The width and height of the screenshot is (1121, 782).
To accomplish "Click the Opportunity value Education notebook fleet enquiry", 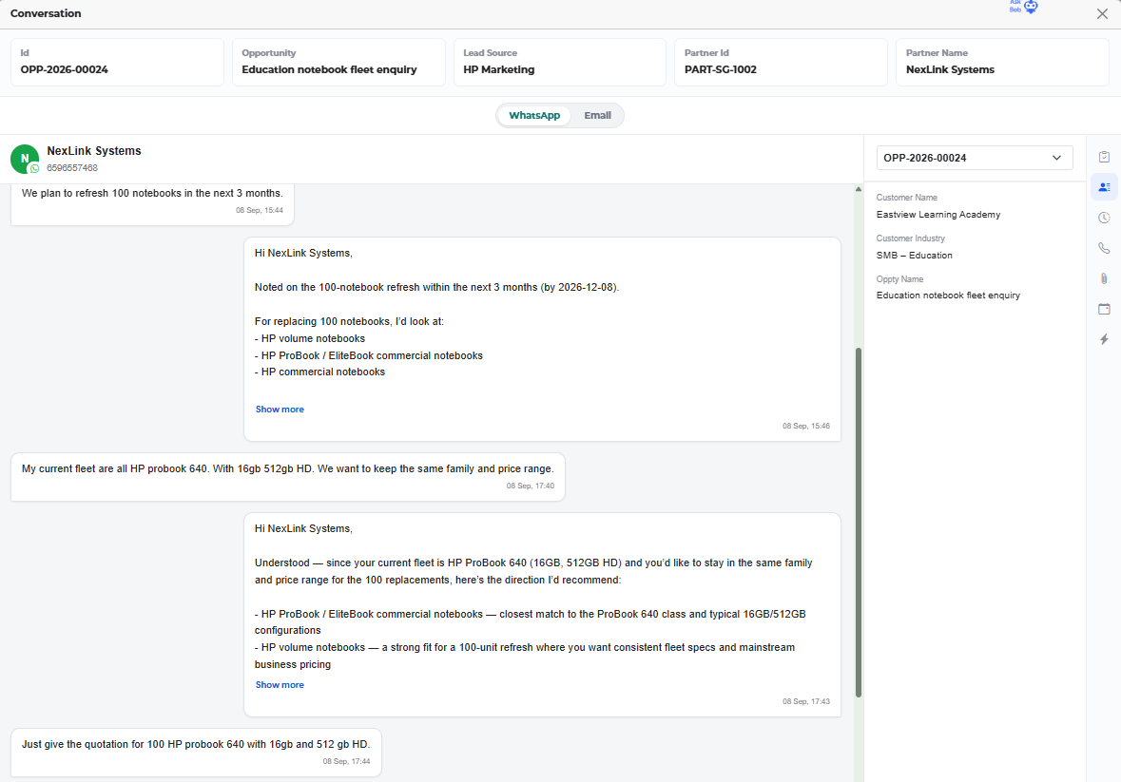I will (329, 69).
